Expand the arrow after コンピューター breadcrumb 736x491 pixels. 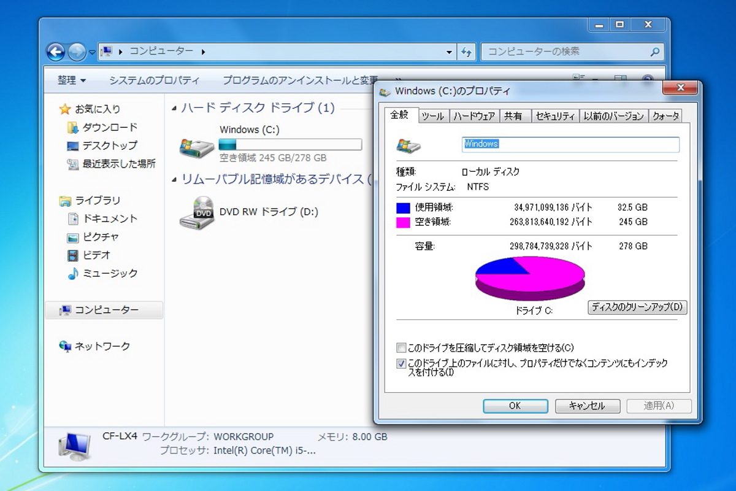(203, 52)
